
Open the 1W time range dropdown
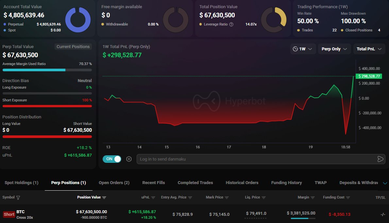click(x=303, y=49)
